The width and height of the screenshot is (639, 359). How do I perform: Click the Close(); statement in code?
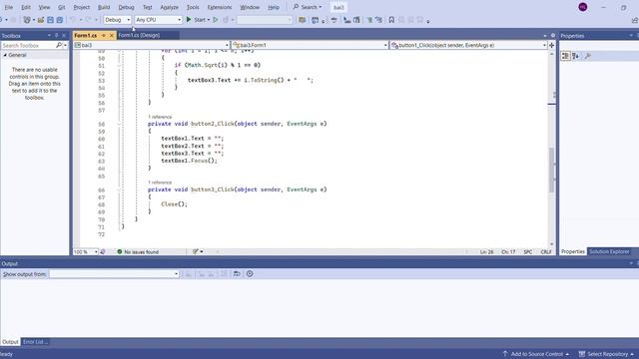tap(174, 204)
